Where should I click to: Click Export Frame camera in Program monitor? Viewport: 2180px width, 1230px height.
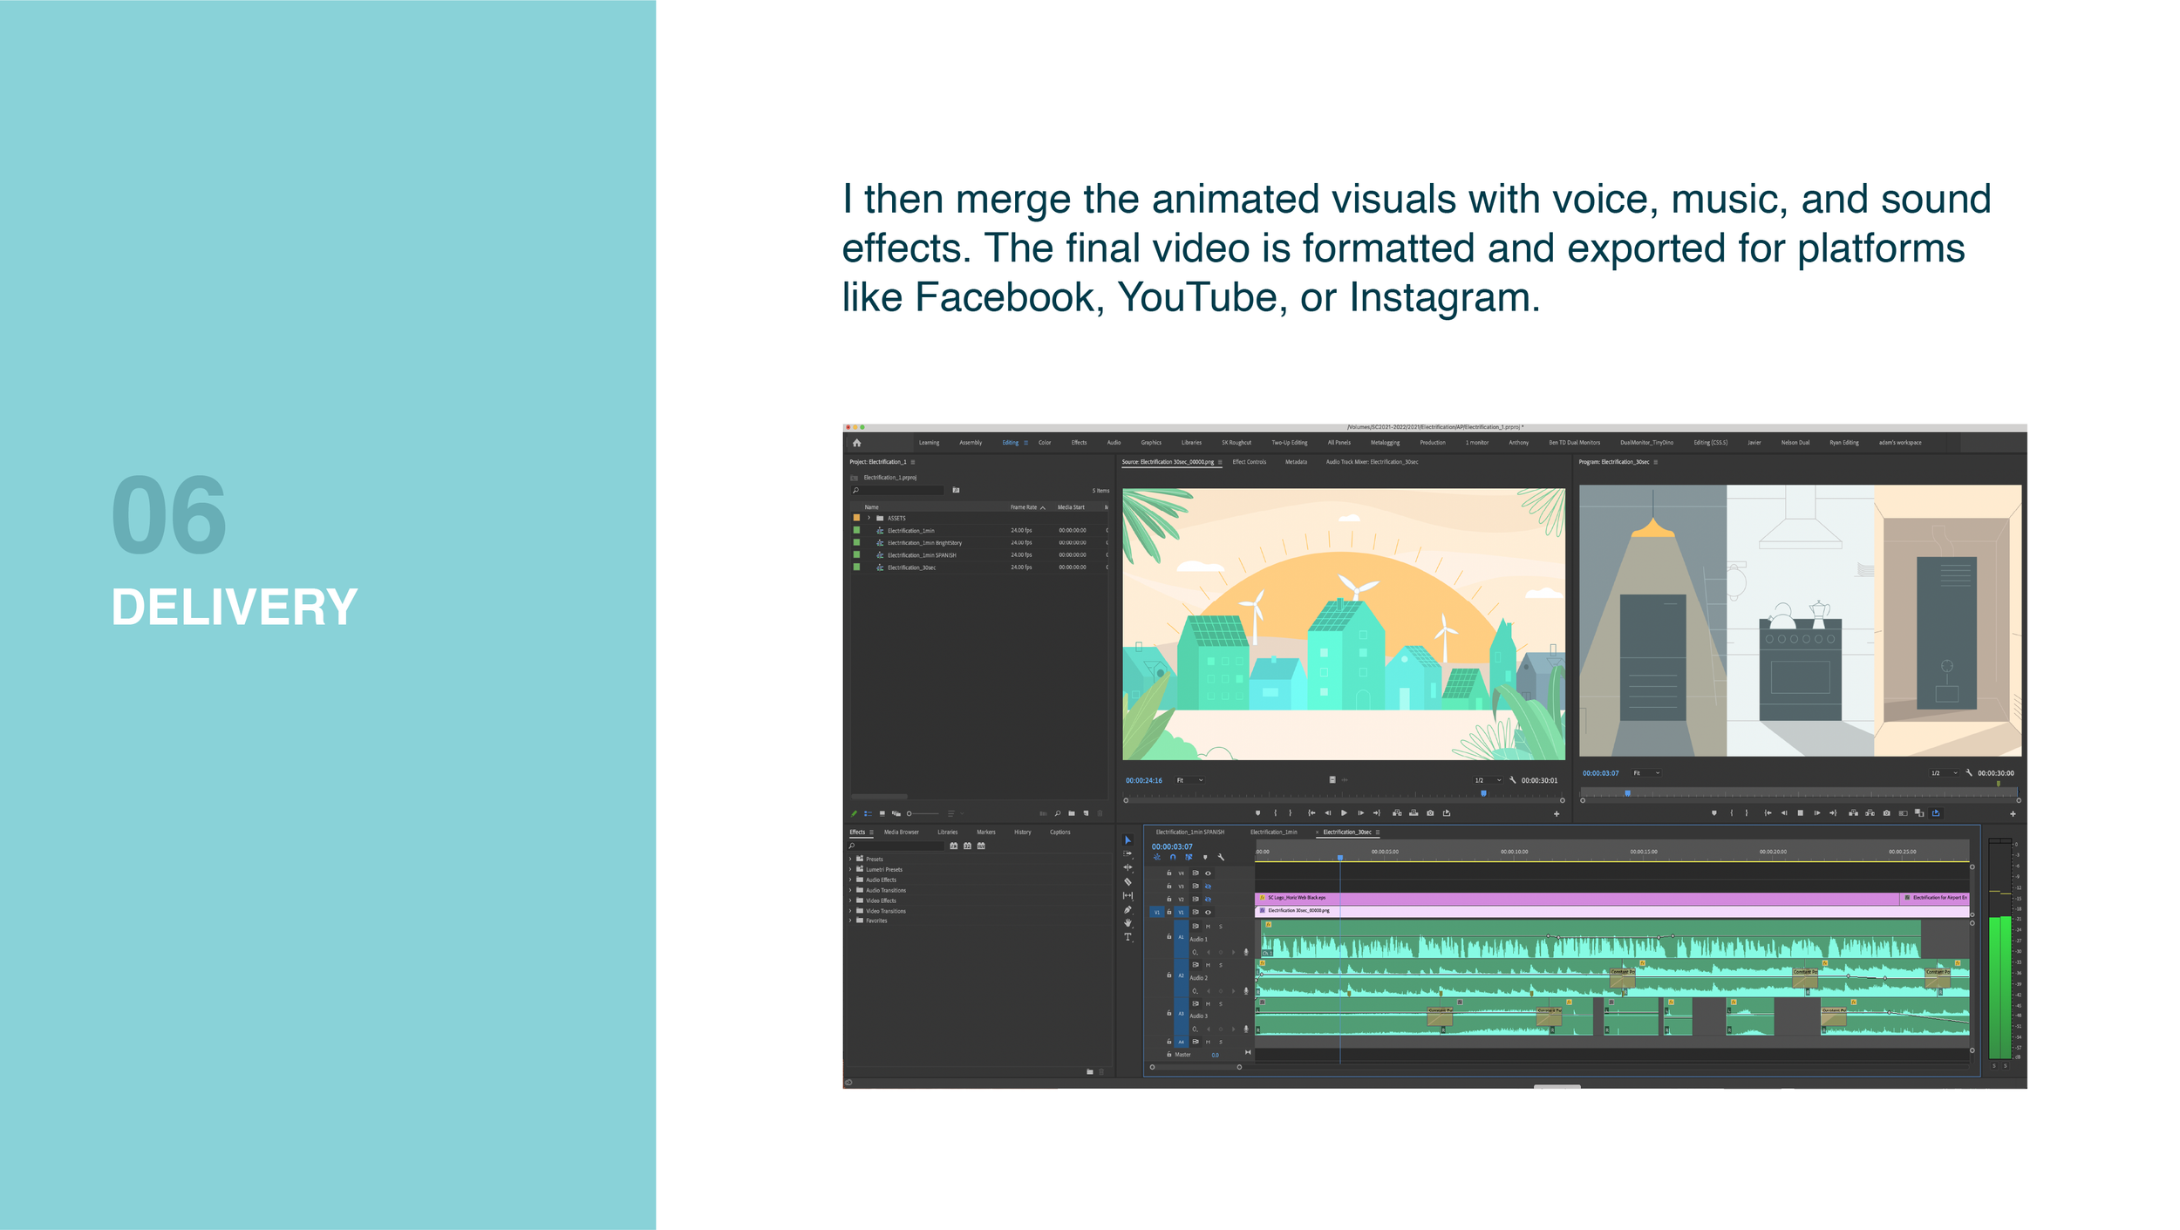click(1886, 813)
